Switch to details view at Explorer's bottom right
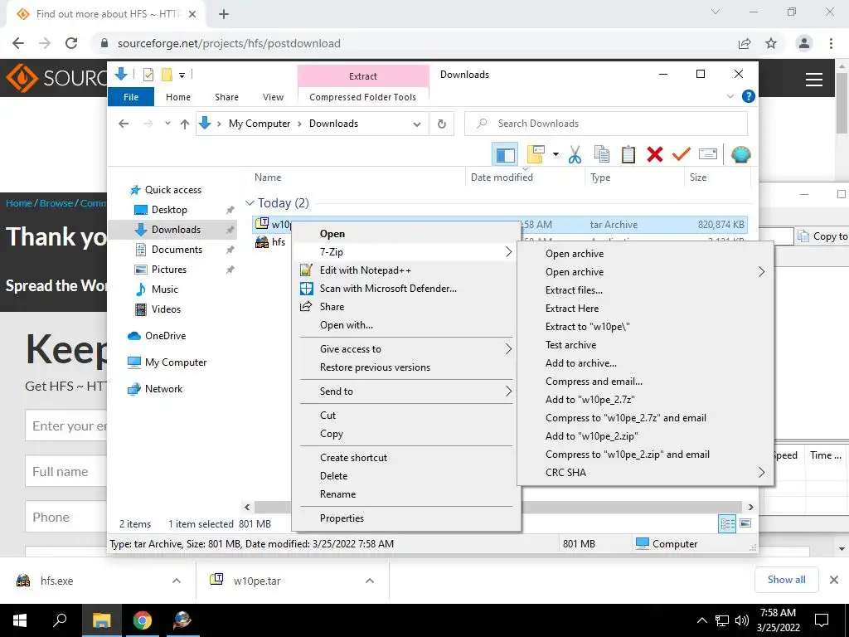This screenshot has height=637, width=849. tap(727, 523)
